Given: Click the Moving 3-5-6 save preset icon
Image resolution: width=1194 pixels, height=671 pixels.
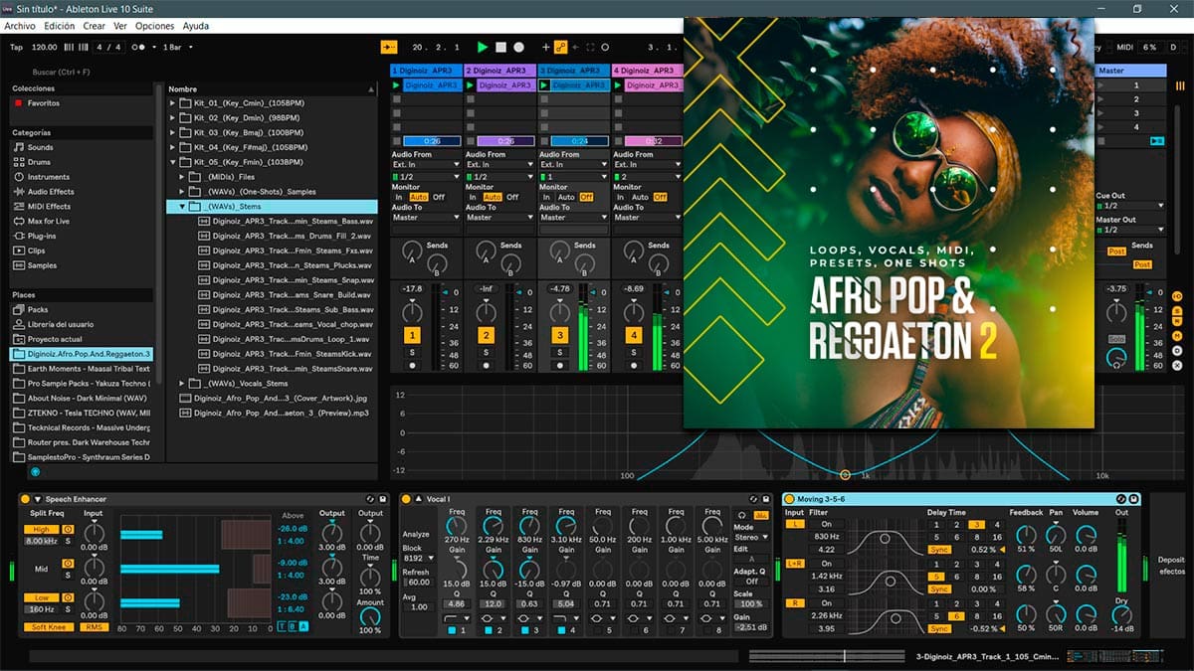Looking at the screenshot, I should 1133,499.
